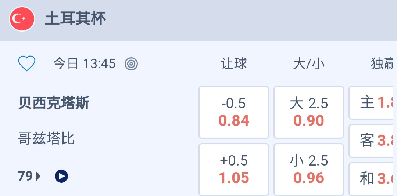Favorite the match with the heart icon
Viewport: 397px width, 196px height.
coord(27,63)
